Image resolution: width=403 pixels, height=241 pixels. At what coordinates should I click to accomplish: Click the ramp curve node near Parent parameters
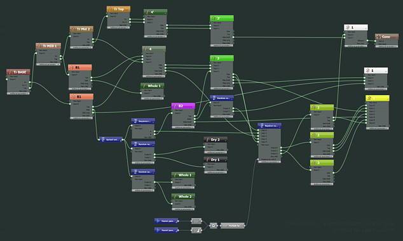(x=196, y=230)
